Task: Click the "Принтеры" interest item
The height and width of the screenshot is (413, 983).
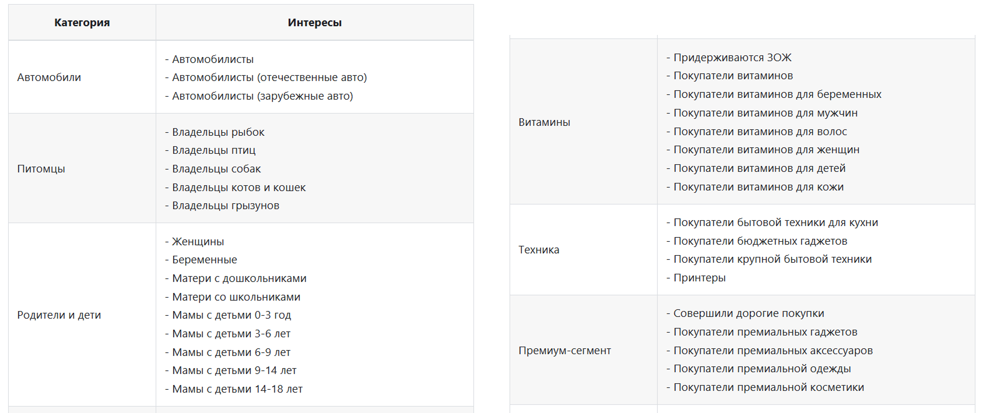Action: pyautogui.click(x=699, y=278)
